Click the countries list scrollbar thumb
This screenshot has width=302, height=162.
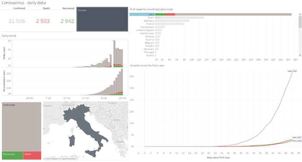pos(300,22)
